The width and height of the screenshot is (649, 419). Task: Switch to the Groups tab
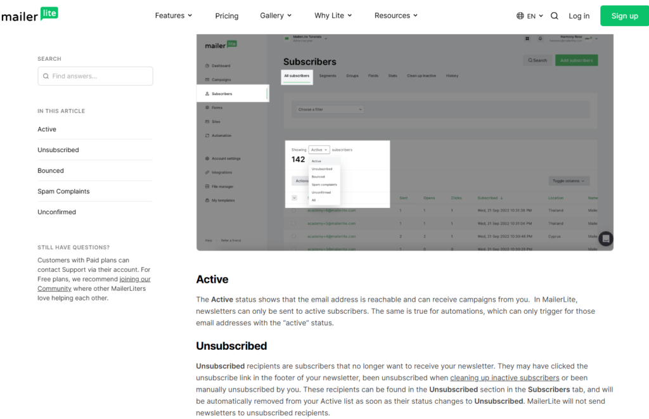(352, 76)
